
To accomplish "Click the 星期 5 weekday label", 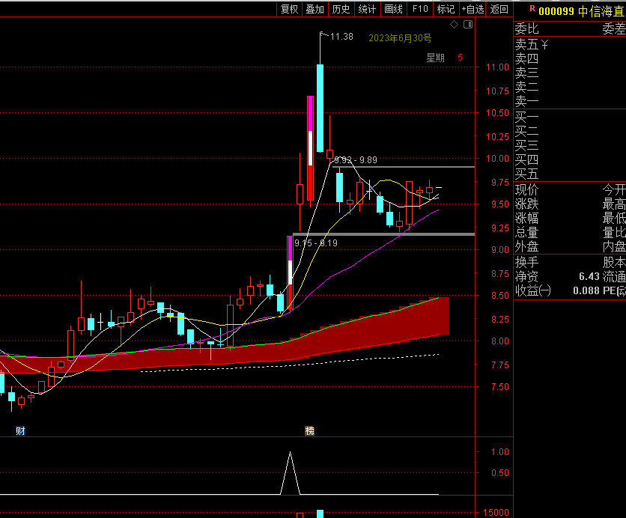I will [444, 58].
